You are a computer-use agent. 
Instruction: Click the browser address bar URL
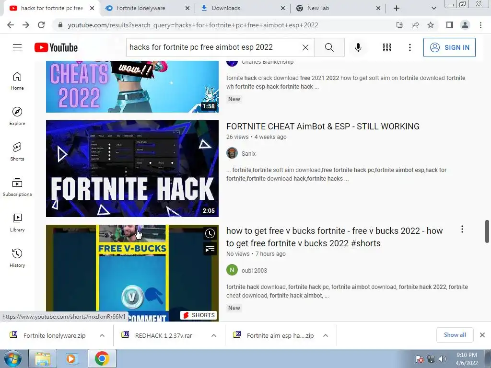(193, 25)
